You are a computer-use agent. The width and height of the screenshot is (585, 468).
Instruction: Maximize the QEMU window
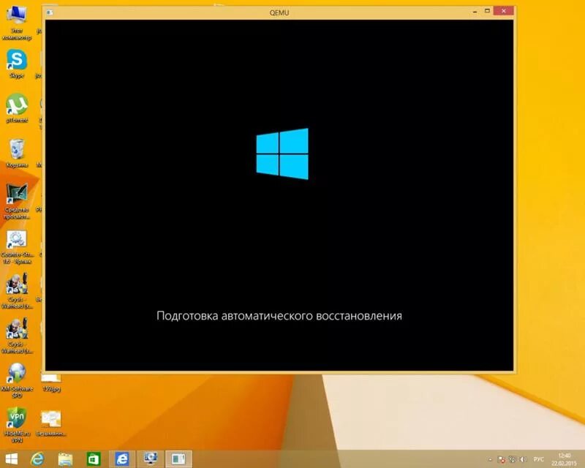coord(487,11)
